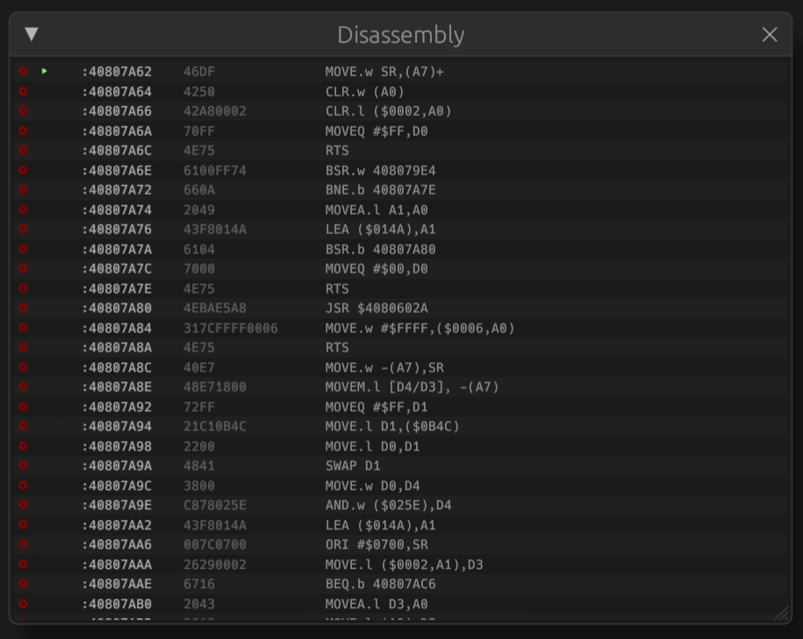Image resolution: width=803 pixels, height=639 pixels.
Task: Click breakpoint circle beside address 40807A64
Action: [x=22, y=91]
